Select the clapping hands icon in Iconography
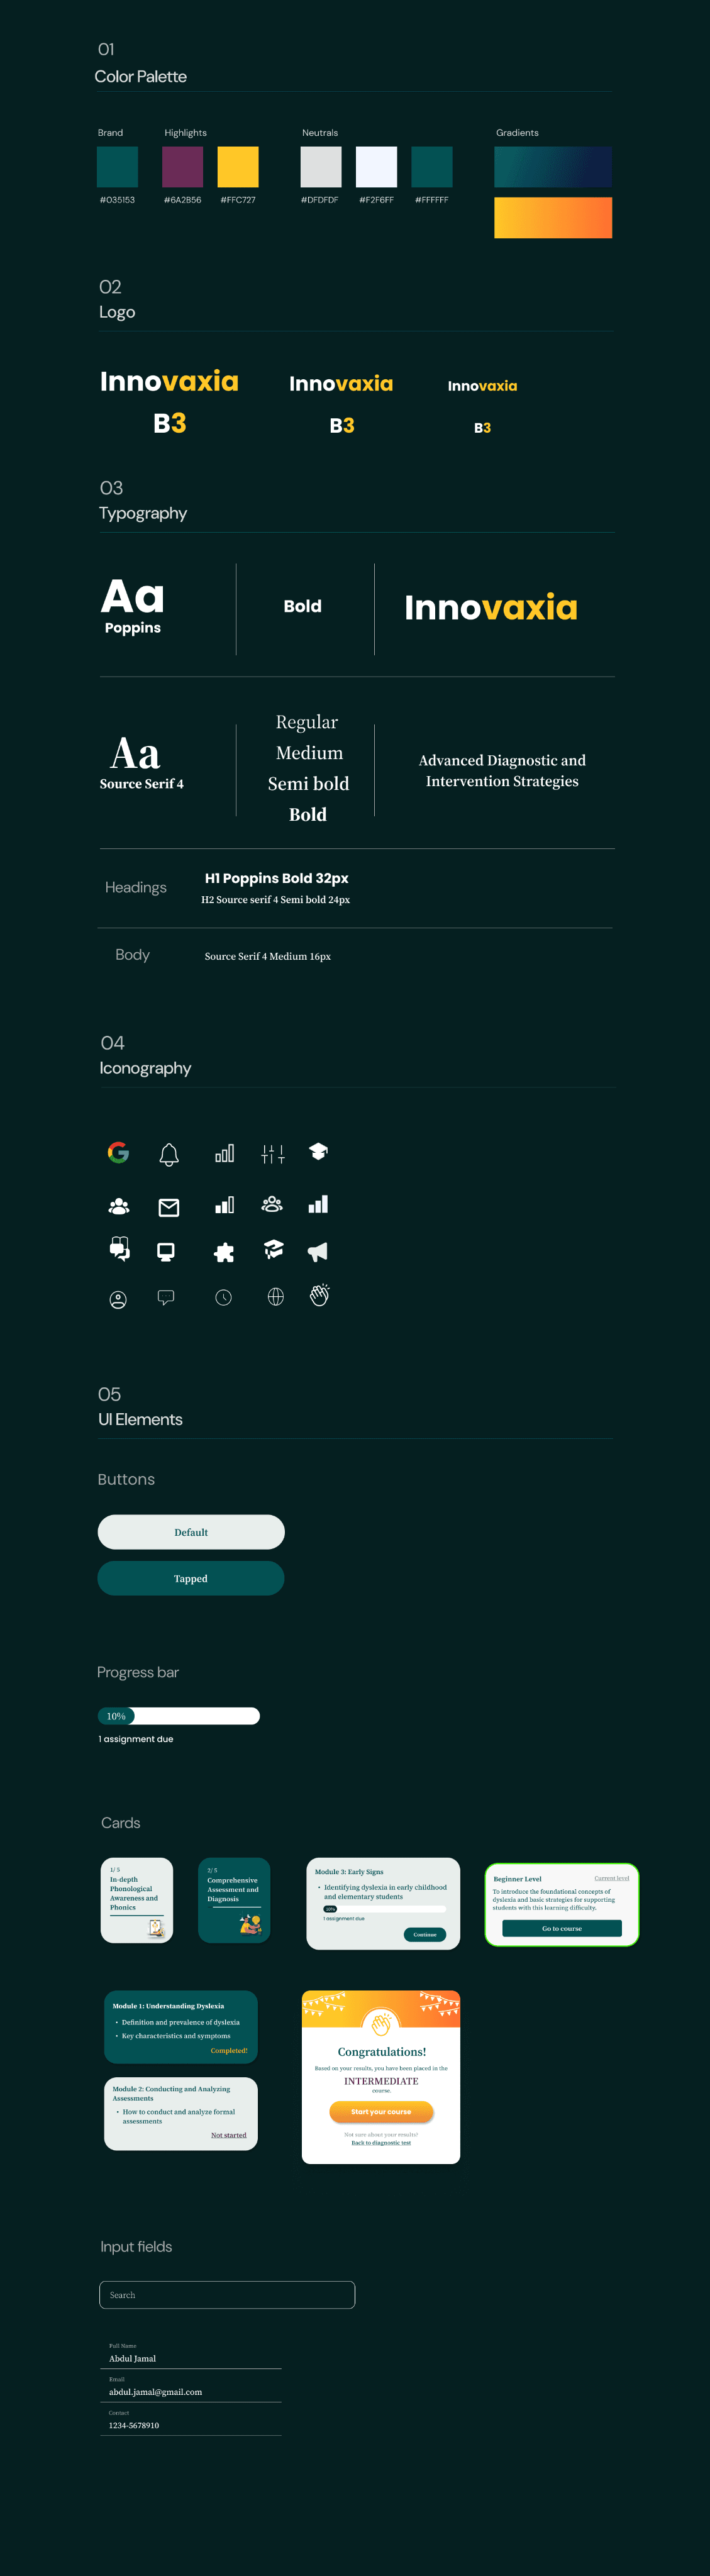The width and height of the screenshot is (710, 2576). (319, 1295)
